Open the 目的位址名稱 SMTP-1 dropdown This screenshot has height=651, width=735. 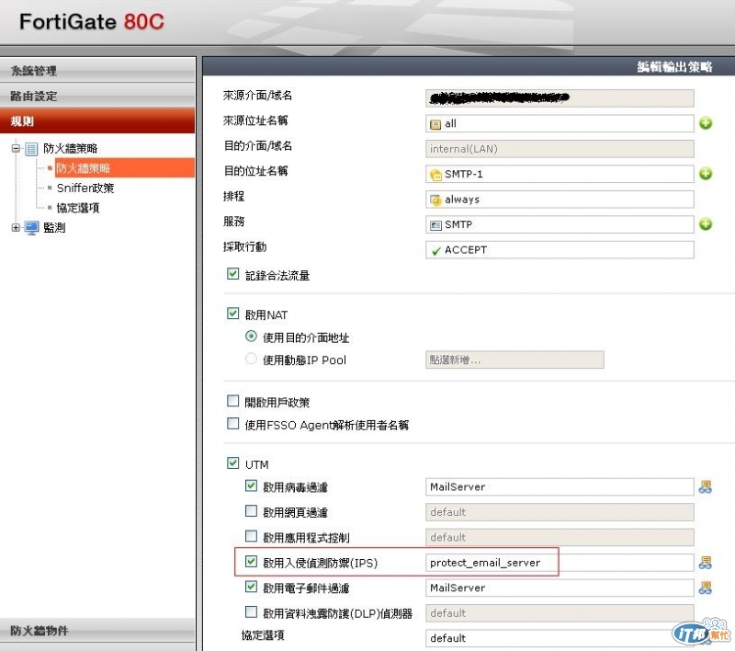(560, 174)
